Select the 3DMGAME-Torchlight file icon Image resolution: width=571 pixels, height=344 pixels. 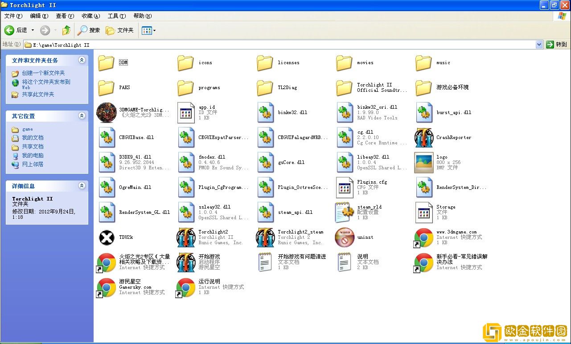(x=106, y=113)
